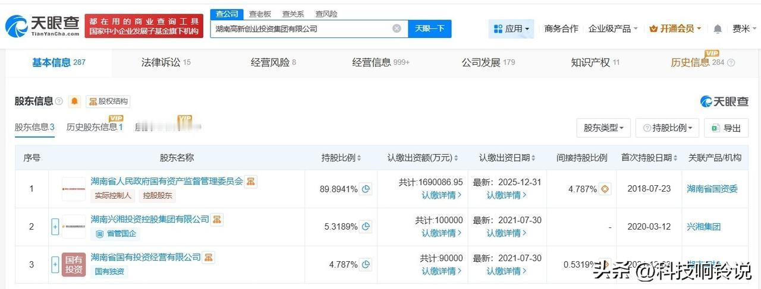Open the 持股比例 filter dropdown
The image size is (761, 289).
point(667,128)
